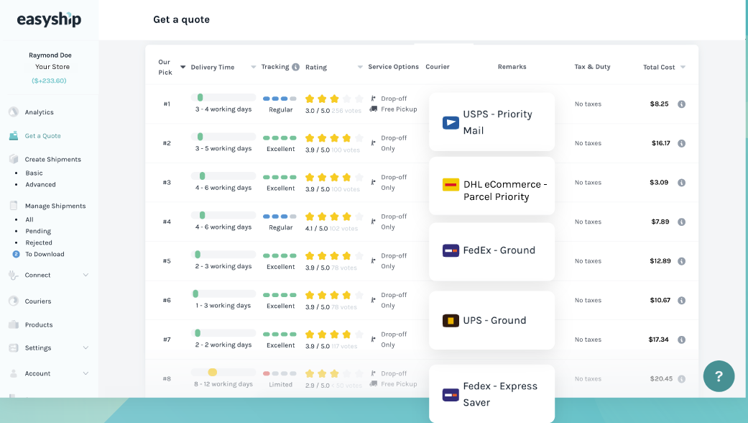Open Advanced shipment creation link

pos(40,185)
